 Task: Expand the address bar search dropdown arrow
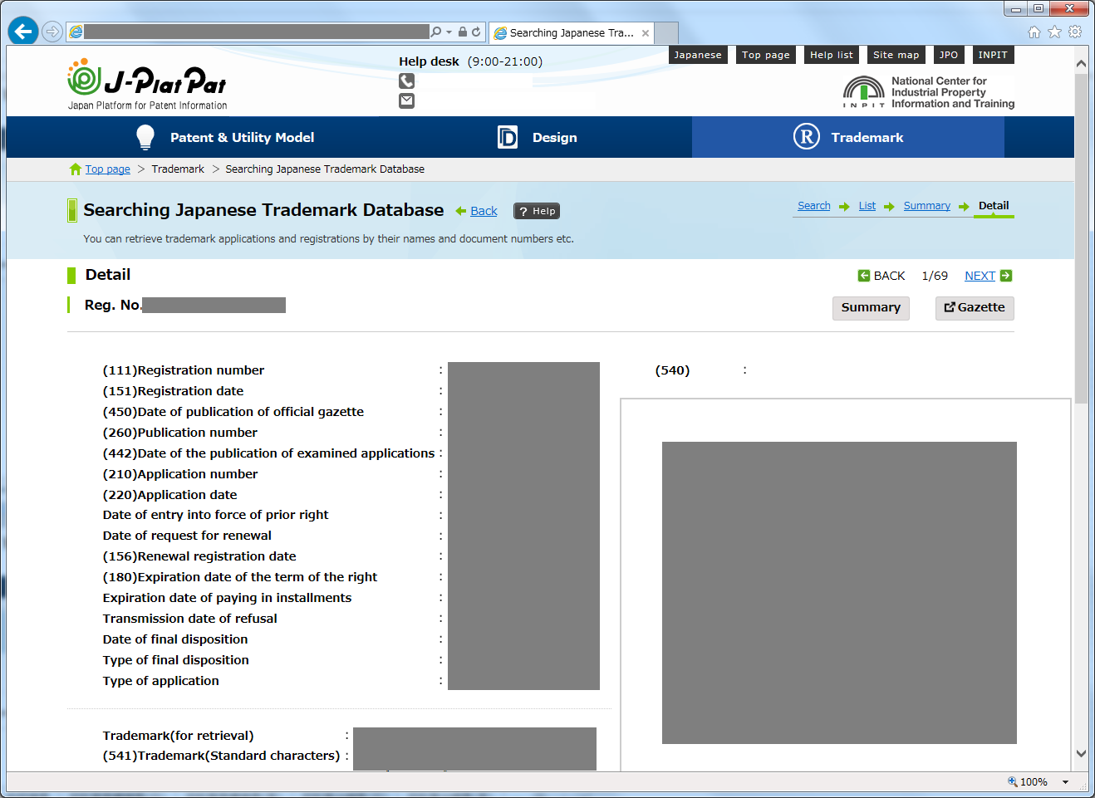click(x=449, y=32)
